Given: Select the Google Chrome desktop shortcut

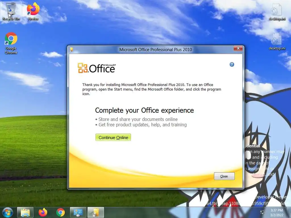Looking at the screenshot, I should click(x=11, y=43).
